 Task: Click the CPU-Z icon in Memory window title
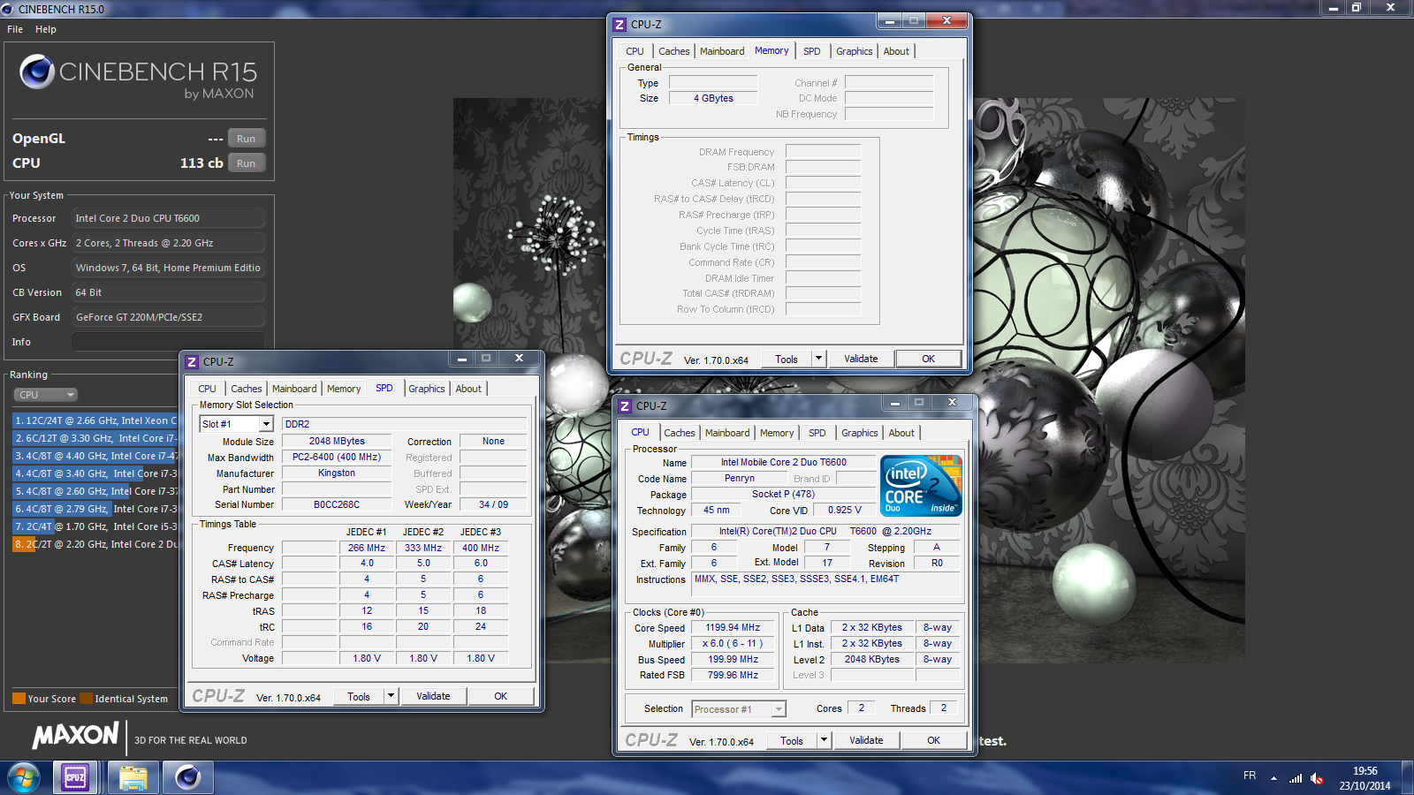point(620,25)
